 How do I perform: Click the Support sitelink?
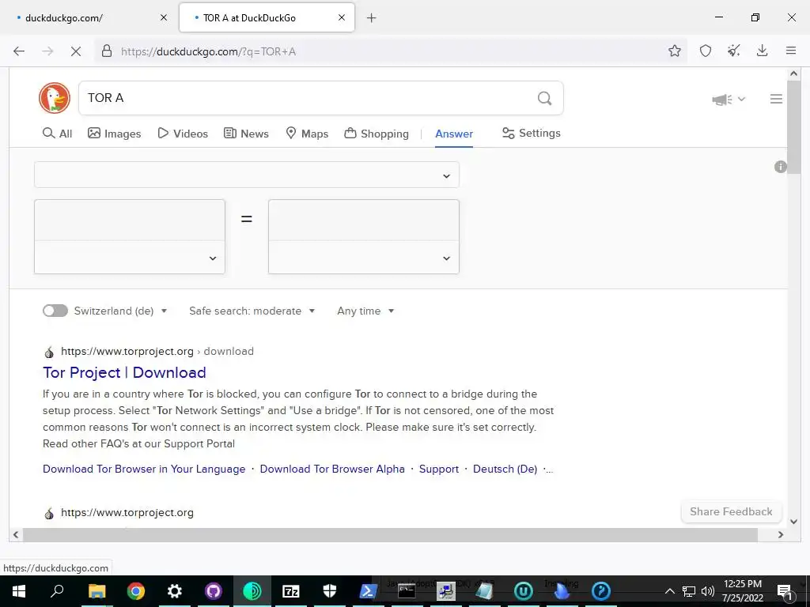point(438,469)
